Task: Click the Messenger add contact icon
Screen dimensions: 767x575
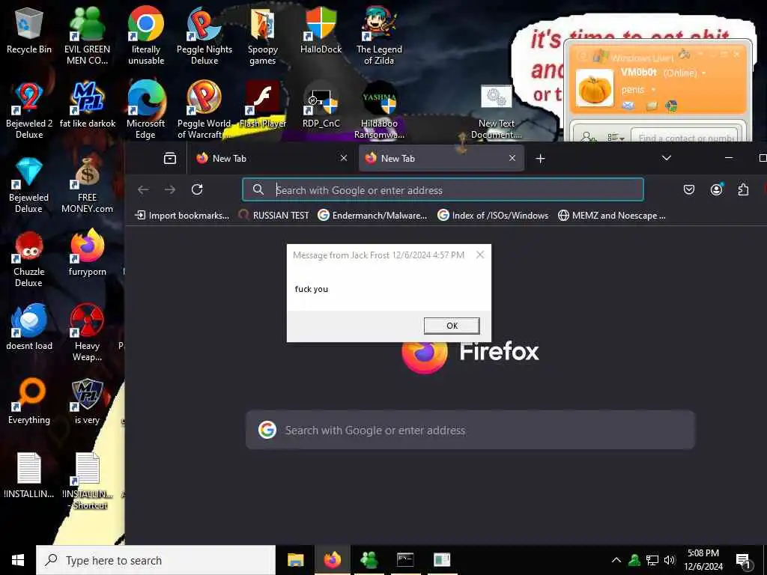Action: (x=587, y=138)
